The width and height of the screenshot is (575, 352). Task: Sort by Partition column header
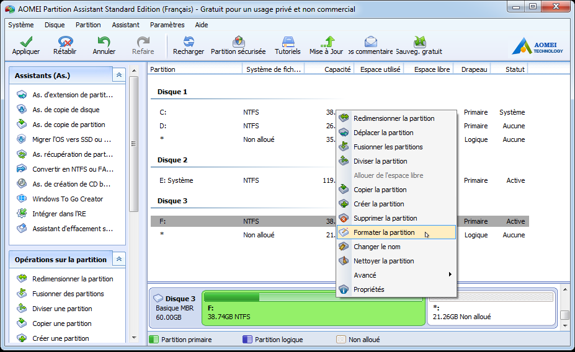point(195,69)
